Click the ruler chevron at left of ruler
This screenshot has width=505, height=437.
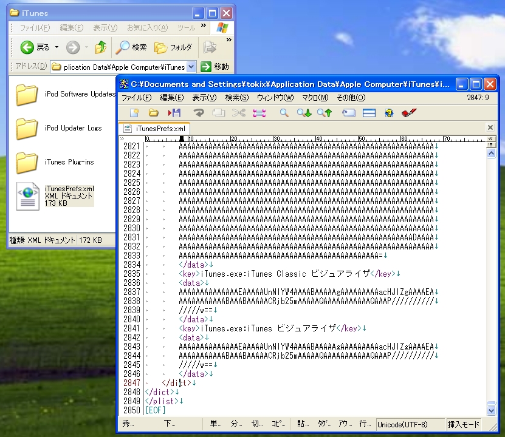pyautogui.click(x=122, y=138)
